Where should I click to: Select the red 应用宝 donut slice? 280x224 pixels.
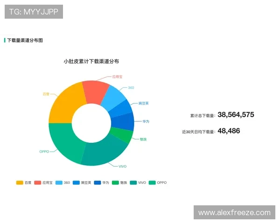point(95,92)
